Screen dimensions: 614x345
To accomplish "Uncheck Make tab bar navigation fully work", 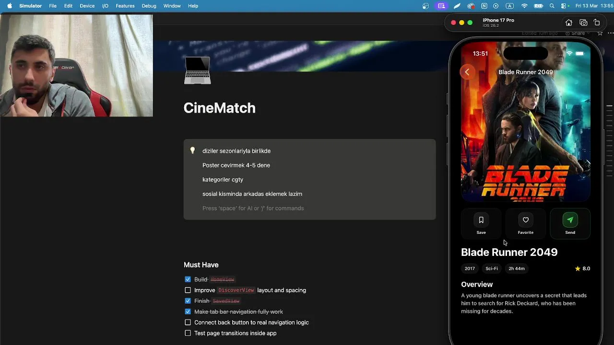I will (188, 311).
